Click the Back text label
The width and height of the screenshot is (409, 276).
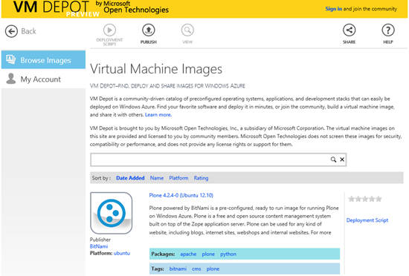(x=28, y=31)
